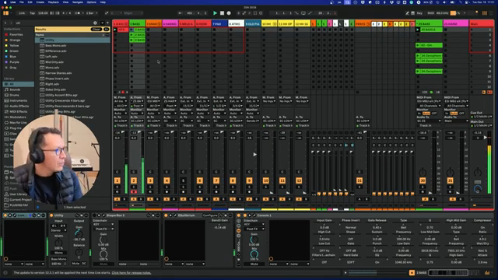Launch scene 6 in Main track

tap(472, 55)
